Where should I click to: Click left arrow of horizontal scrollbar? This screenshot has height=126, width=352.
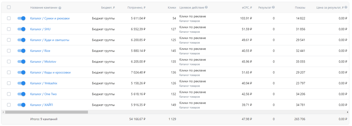coord(3,112)
